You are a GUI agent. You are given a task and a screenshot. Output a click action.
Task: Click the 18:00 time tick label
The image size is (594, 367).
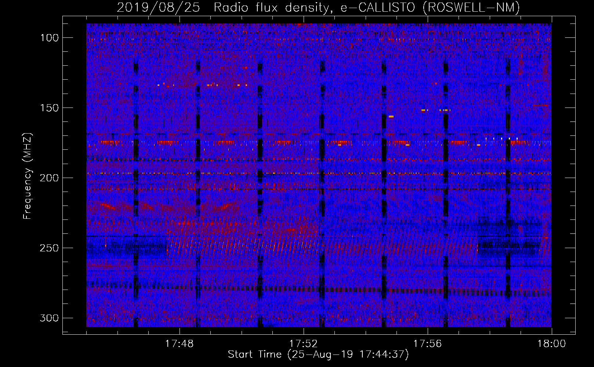point(552,344)
